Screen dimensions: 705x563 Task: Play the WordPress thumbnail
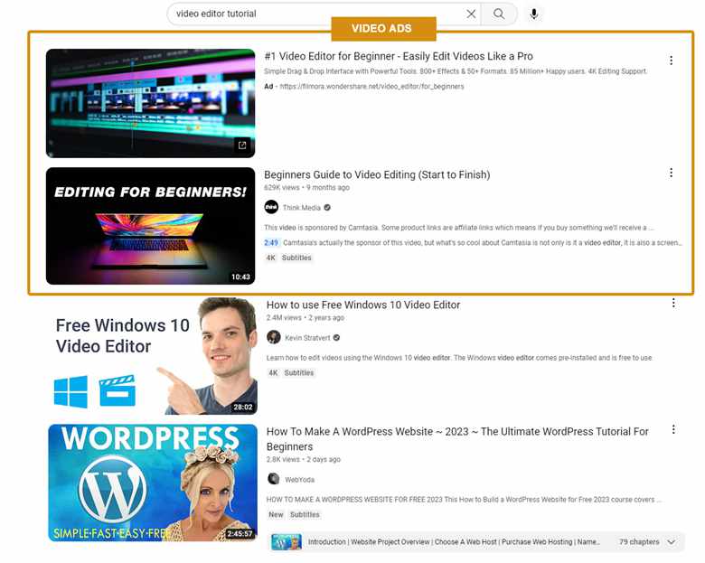(153, 483)
